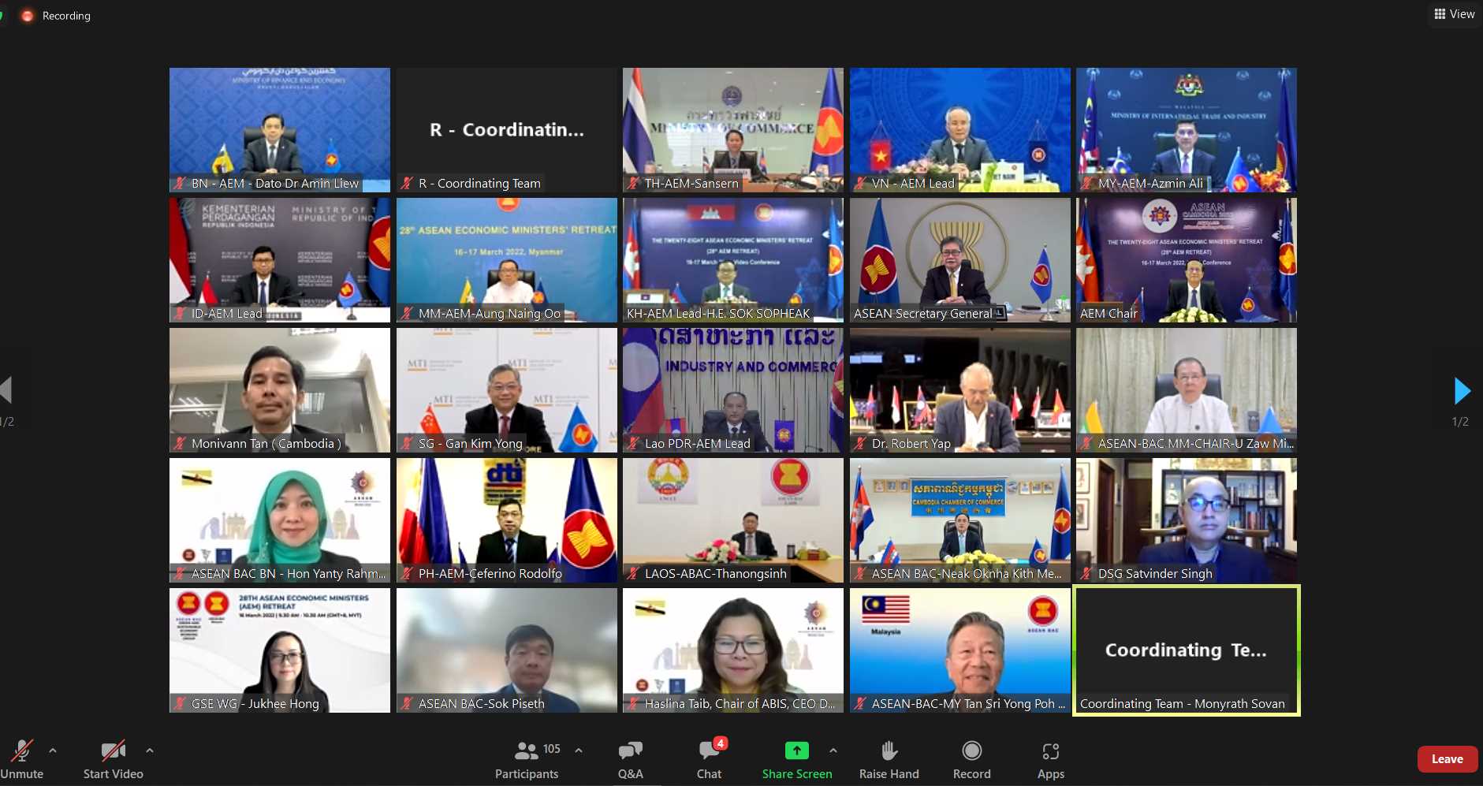Select MY-AEM-Azmin Ali video tile

(x=1187, y=130)
